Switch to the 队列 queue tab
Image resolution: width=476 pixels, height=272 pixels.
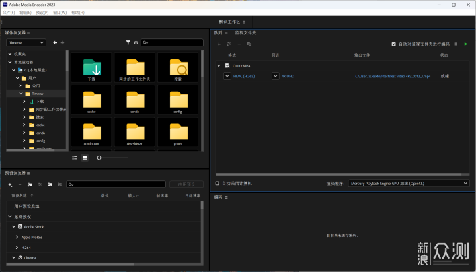218,33
